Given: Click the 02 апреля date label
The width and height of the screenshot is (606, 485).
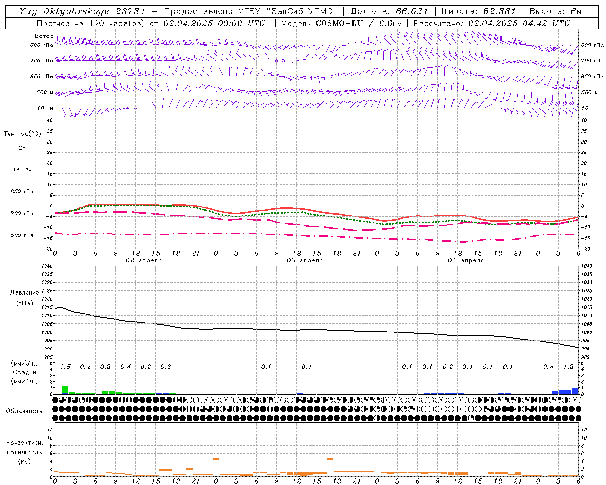Looking at the screenshot, I should pyautogui.click(x=144, y=260).
